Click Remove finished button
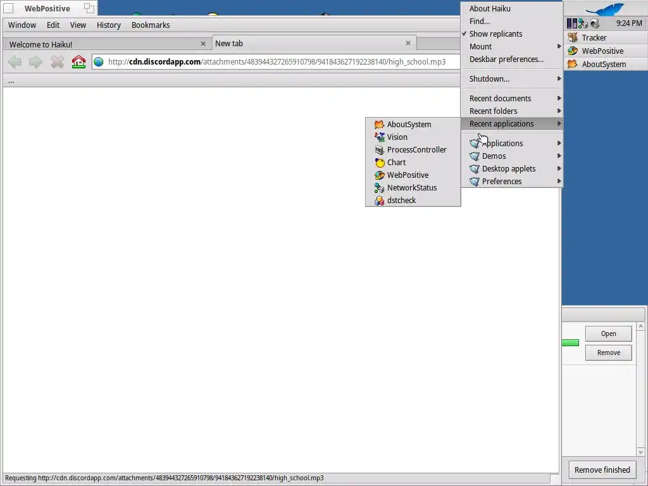The image size is (648, 486). [x=602, y=470]
